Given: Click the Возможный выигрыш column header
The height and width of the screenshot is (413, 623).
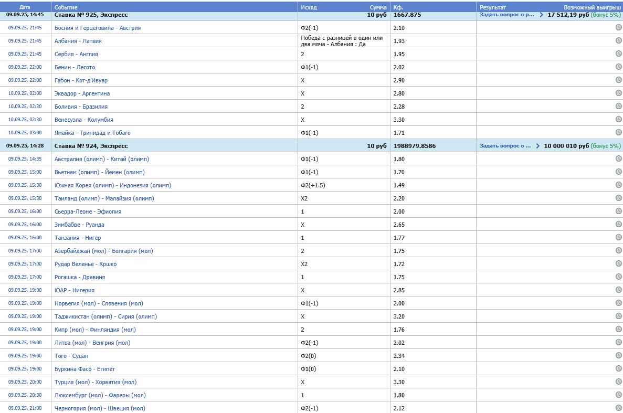Looking at the screenshot, I should coord(592,7).
